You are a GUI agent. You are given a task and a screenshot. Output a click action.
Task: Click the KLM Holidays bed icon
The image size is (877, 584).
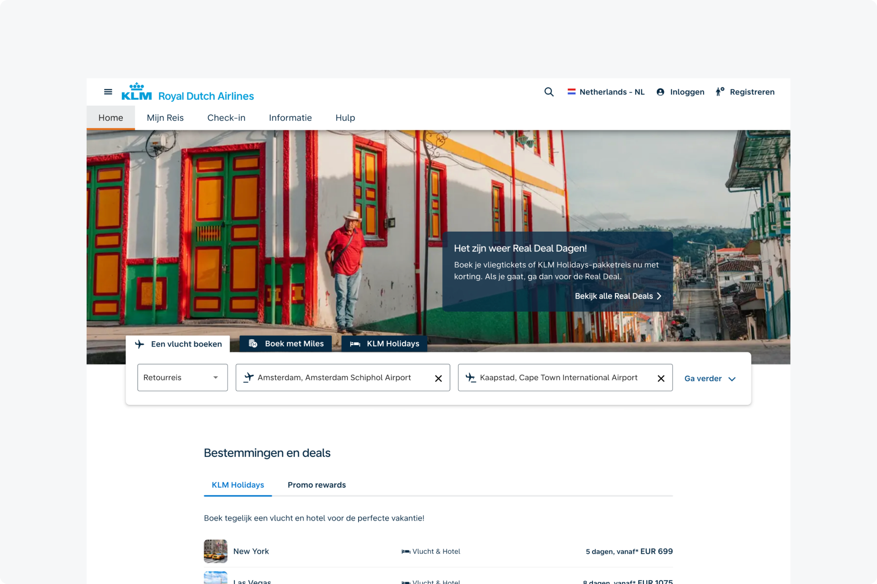click(x=355, y=344)
